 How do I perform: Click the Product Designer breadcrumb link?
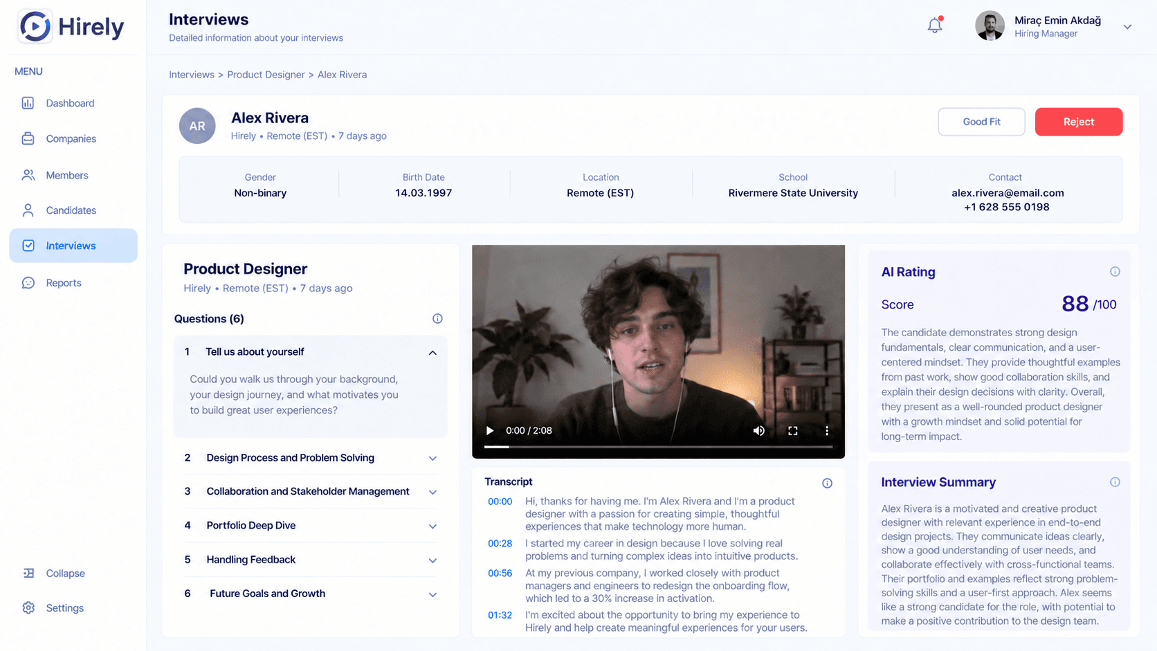tap(266, 75)
